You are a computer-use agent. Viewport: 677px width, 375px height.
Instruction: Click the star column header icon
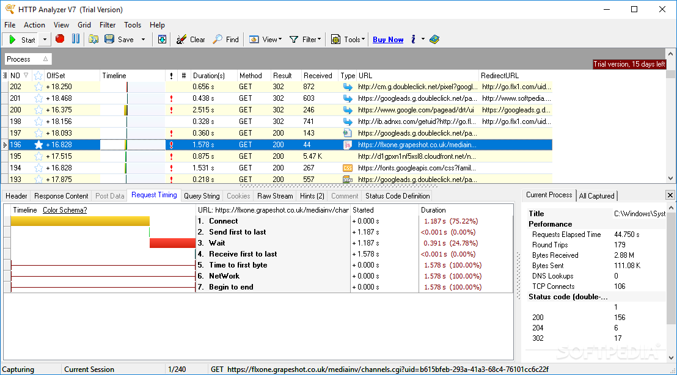(38, 76)
